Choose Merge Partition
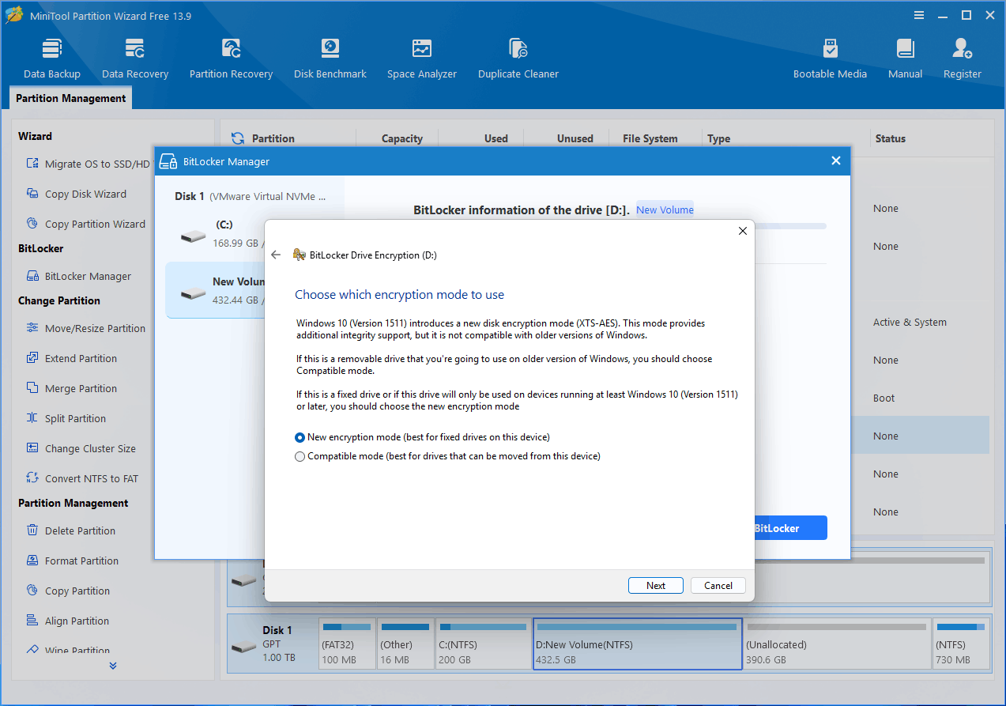 [x=71, y=388]
